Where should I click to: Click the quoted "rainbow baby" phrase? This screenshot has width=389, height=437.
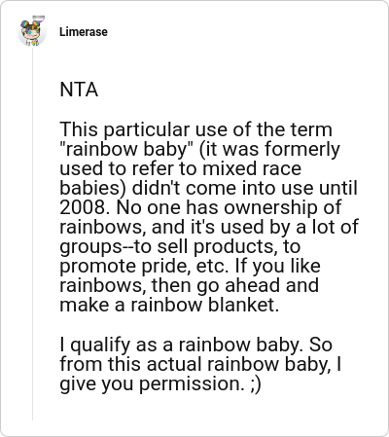click(x=126, y=149)
